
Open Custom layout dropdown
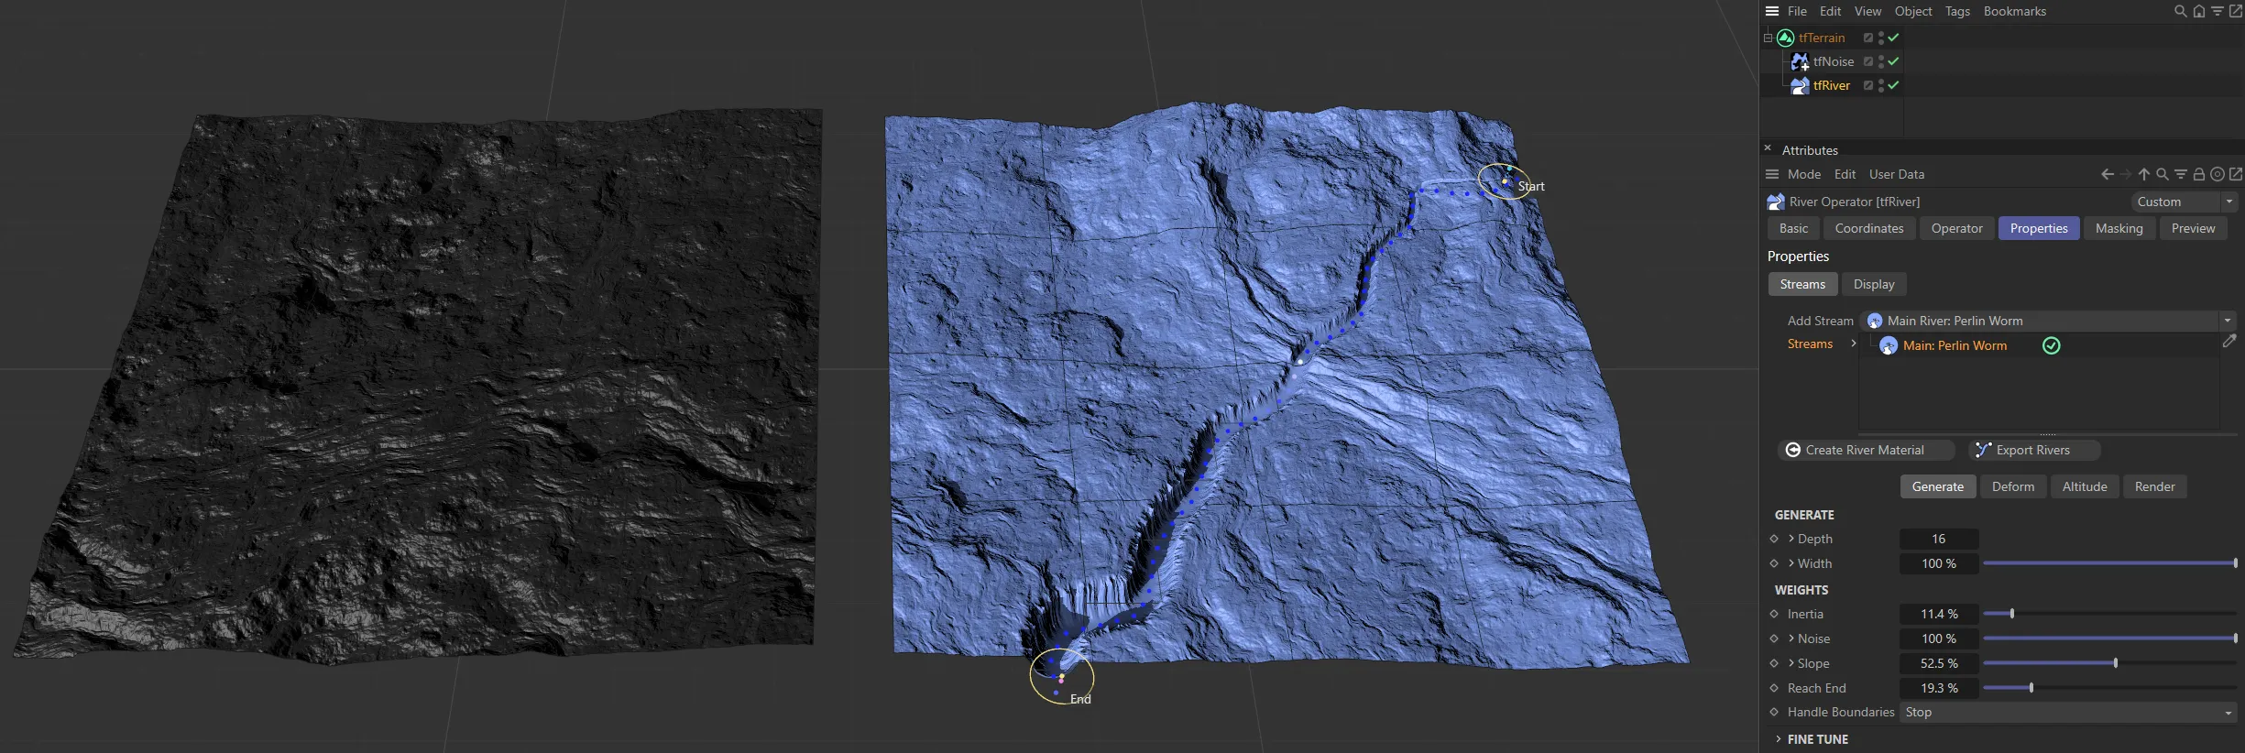coord(2185,202)
